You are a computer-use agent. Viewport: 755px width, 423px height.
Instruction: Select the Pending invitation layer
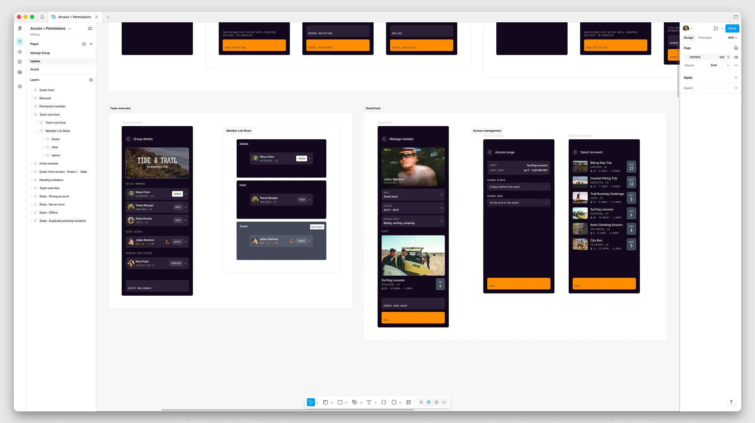(51, 180)
